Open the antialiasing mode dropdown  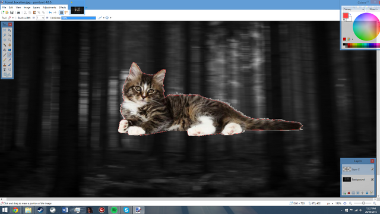click(x=103, y=18)
